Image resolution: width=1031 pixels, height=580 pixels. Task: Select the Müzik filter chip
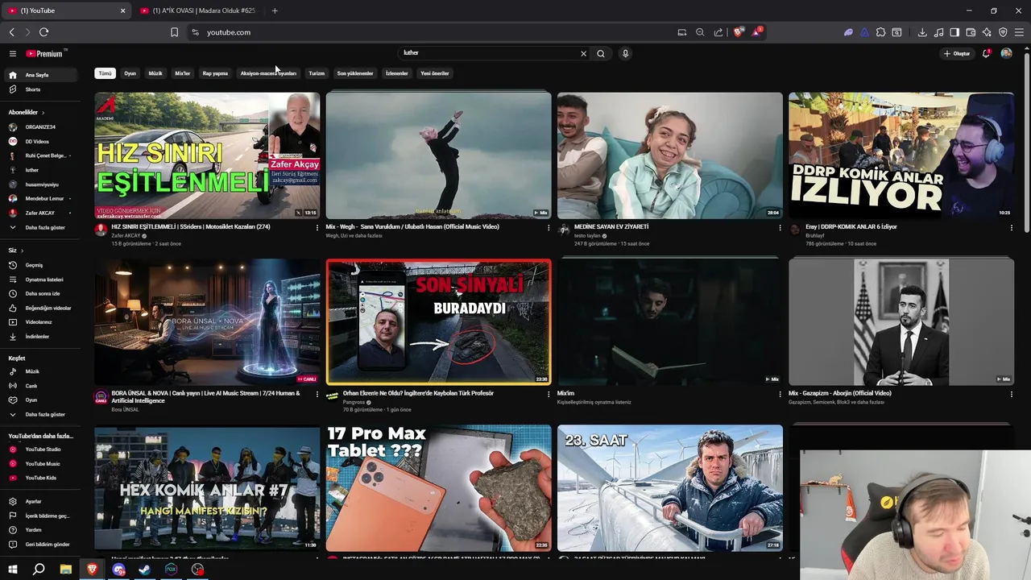(x=155, y=73)
